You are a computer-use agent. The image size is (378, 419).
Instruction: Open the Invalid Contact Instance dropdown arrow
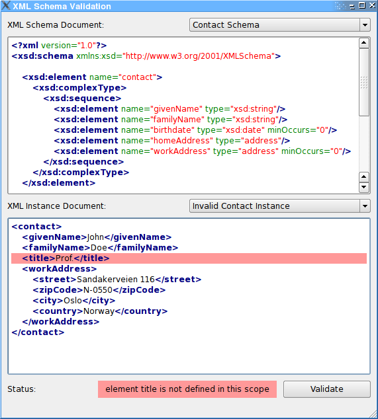pyautogui.click(x=365, y=206)
